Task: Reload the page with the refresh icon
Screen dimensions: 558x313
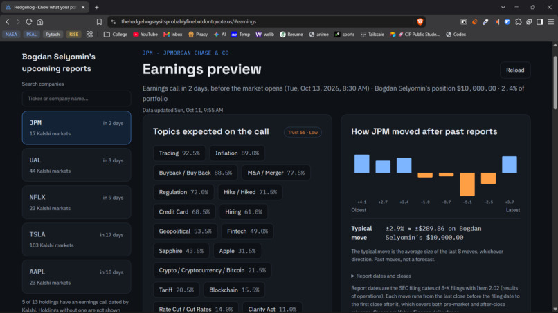Action: [x=29, y=21]
